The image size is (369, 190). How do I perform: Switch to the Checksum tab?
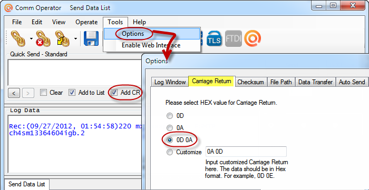[x=250, y=82]
